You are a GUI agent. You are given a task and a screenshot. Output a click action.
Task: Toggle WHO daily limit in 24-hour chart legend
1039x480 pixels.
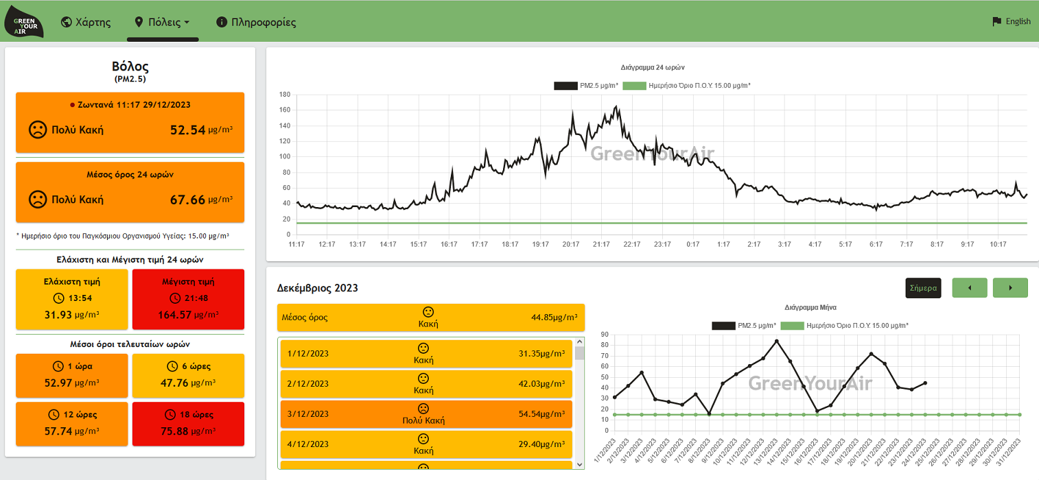point(686,86)
